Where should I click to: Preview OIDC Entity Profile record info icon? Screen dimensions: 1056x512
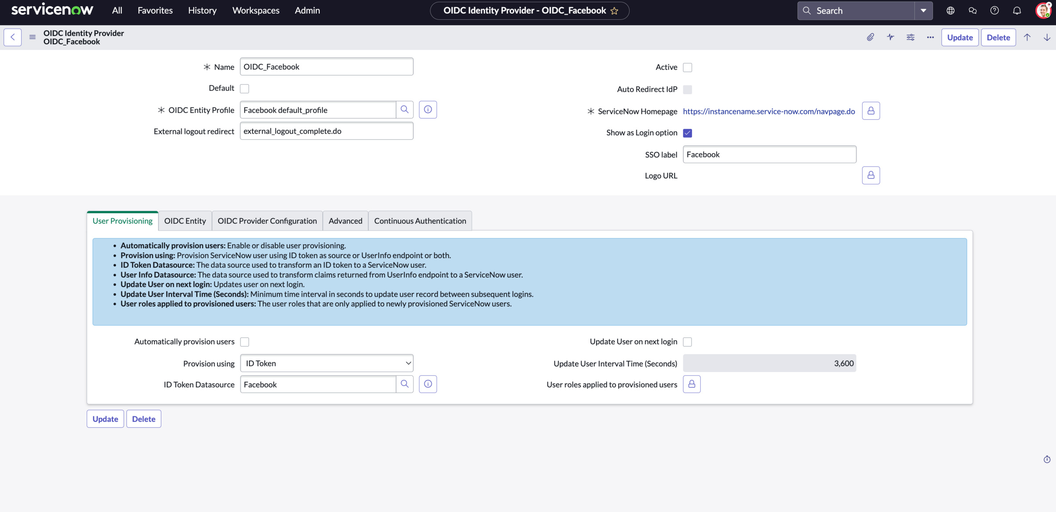coord(428,110)
